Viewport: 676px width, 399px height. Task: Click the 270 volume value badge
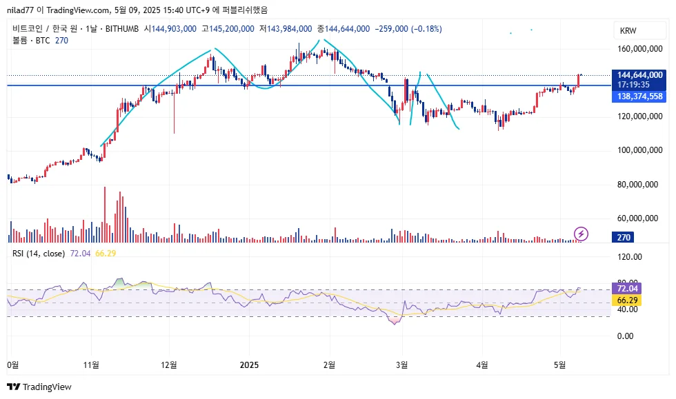point(623,237)
